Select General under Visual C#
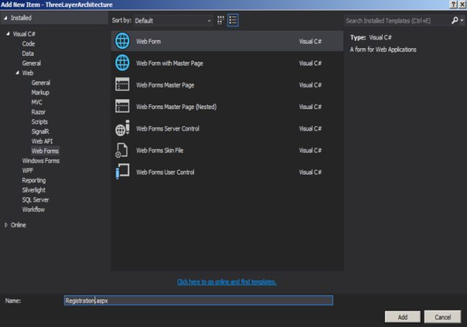The height and width of the screenshot is (327, 467). [x=32, y=63]
